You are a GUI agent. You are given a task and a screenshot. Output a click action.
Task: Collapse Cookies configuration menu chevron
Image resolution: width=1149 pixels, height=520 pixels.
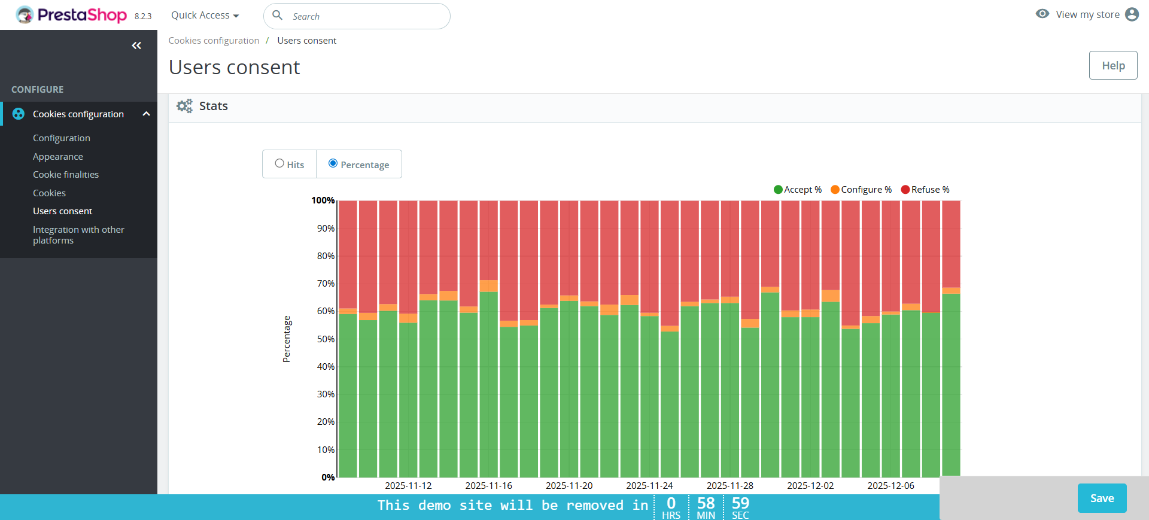point(146,114)
